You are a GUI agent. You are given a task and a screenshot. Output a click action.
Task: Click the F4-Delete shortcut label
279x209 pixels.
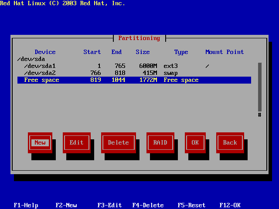(148, 205)
